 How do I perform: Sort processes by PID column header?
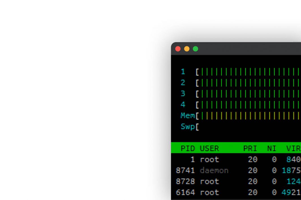(188, 149)
